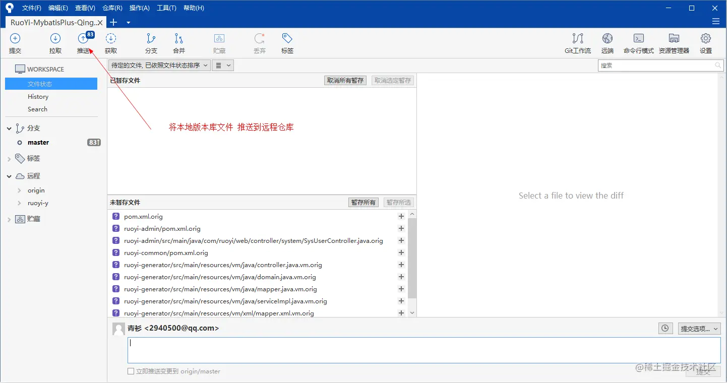Expand the origin remote

tap(19, 190)
